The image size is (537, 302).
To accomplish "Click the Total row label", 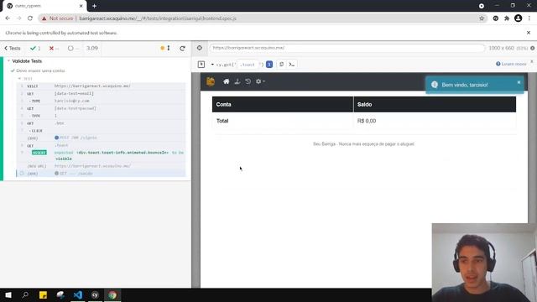I will tap(222, 121).
